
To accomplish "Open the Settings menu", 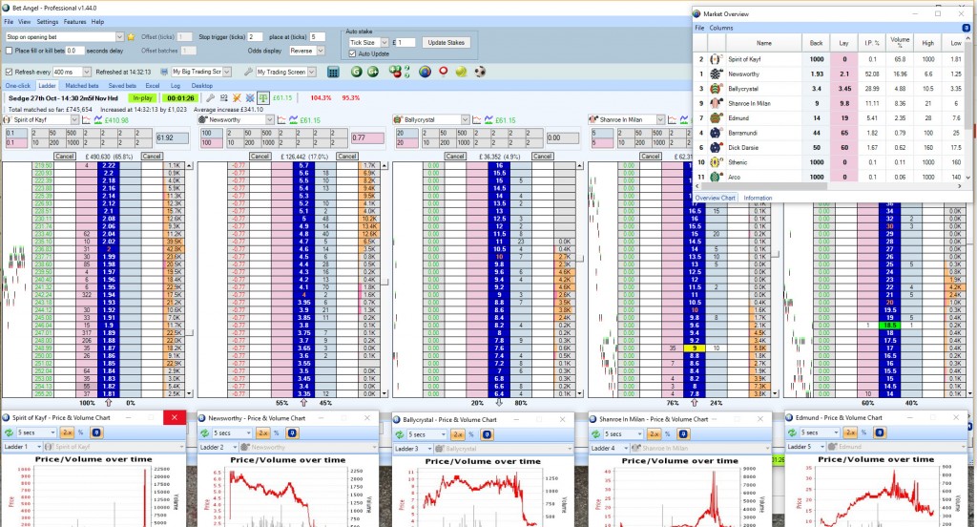I will coord(48,21).
